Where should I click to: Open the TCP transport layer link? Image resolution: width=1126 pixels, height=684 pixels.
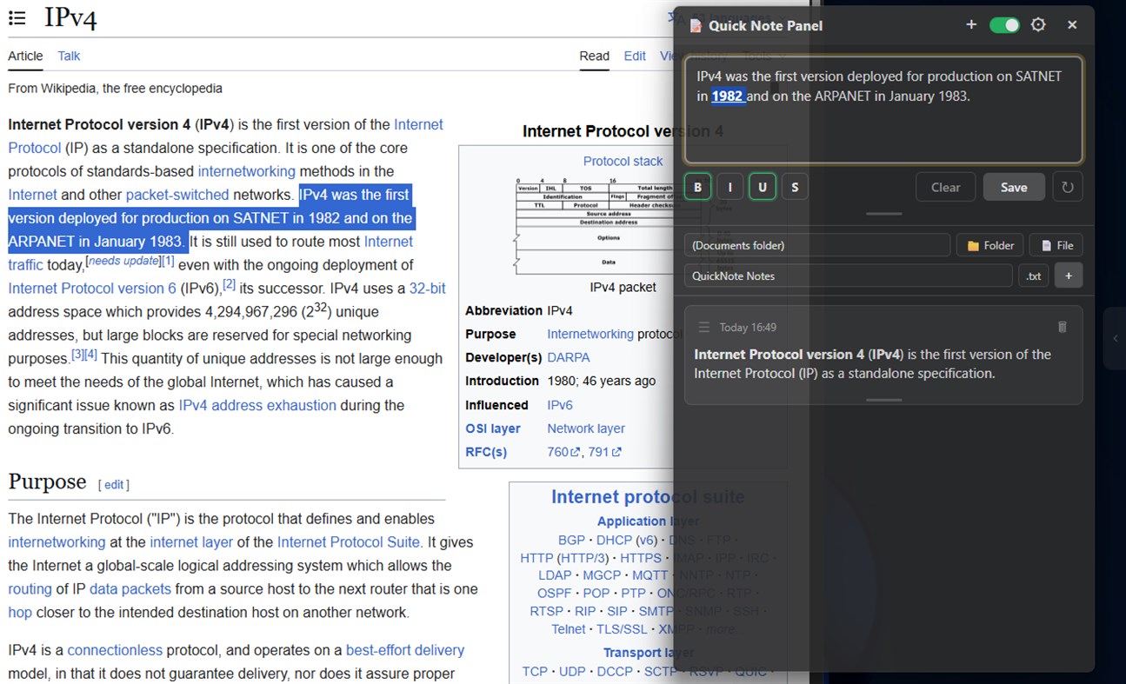coord(535,671)
